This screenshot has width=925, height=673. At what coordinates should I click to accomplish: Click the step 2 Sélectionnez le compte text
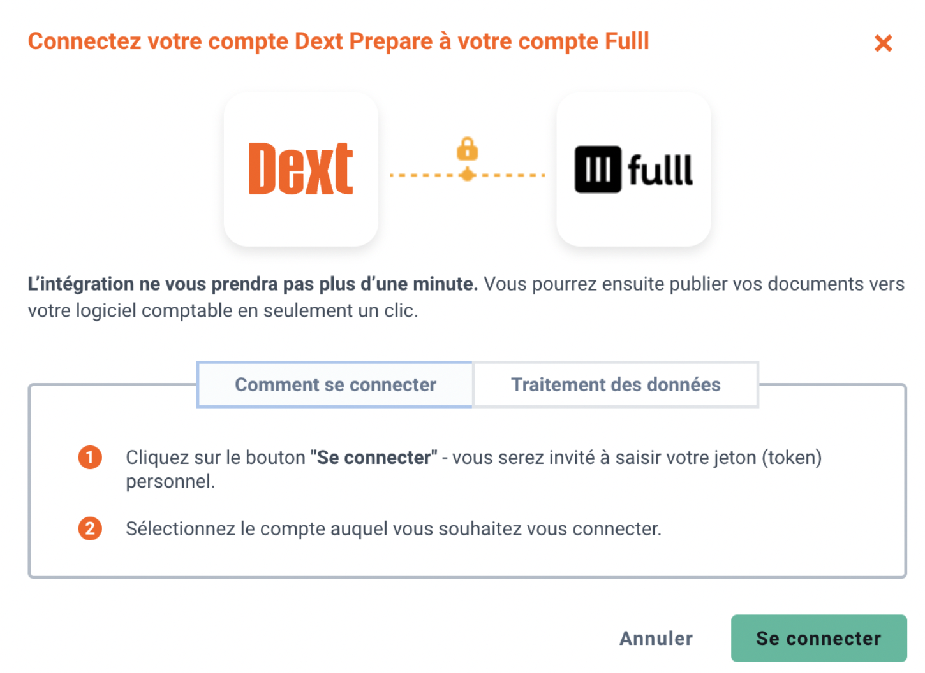coord(393,529)
